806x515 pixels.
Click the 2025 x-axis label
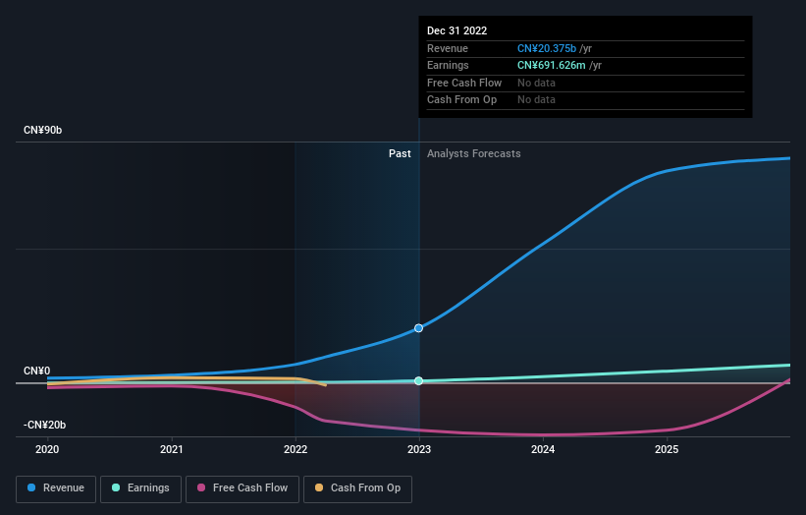tap(667, 449)
